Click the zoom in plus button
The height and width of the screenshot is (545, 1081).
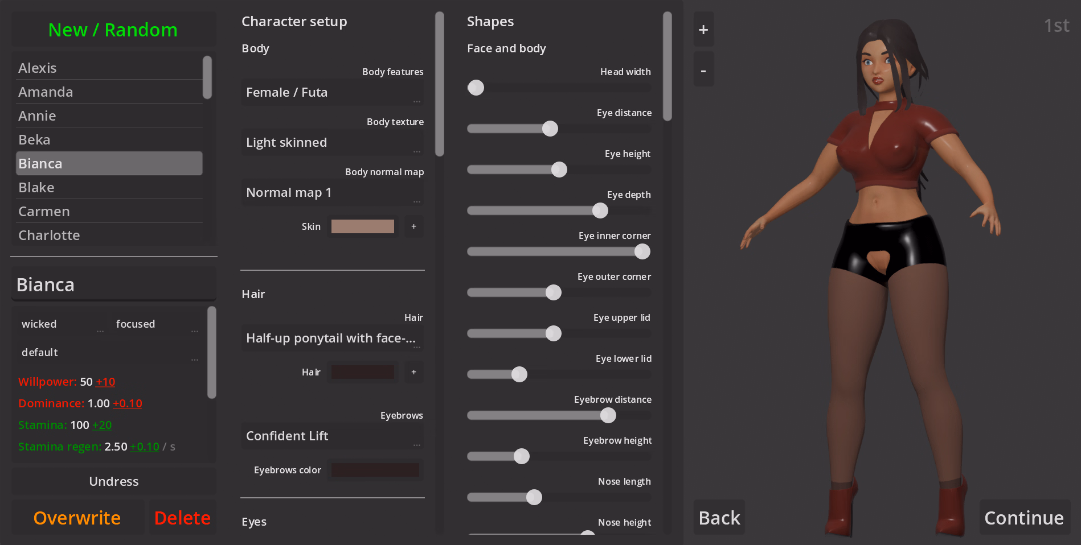click(x=703, y=30)
